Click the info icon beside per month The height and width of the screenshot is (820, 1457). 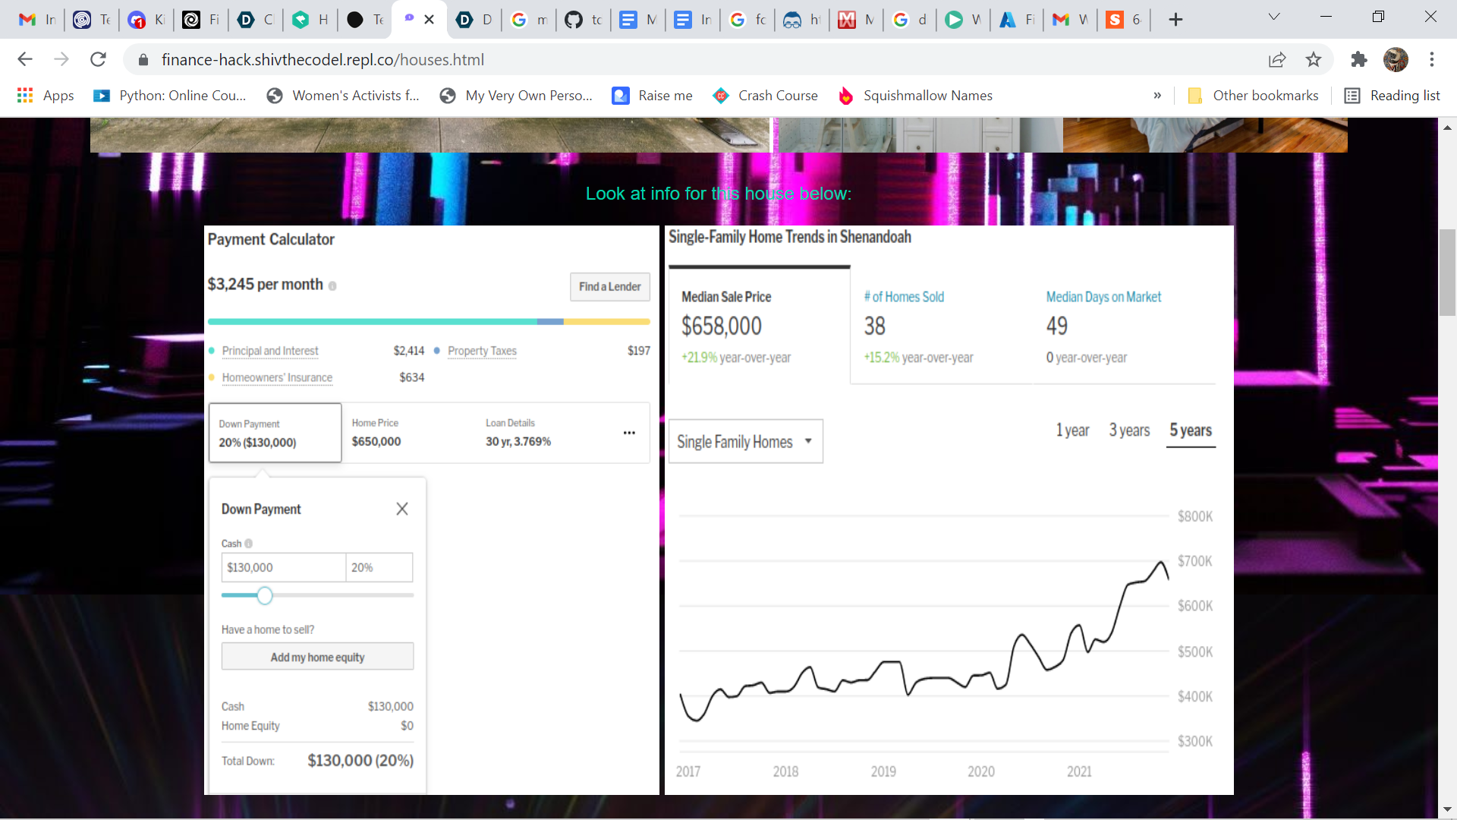(332, 285)
